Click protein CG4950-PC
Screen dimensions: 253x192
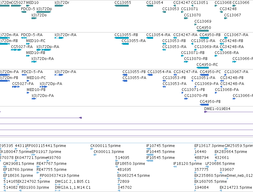pyautogui.click(x=210, y=72)
